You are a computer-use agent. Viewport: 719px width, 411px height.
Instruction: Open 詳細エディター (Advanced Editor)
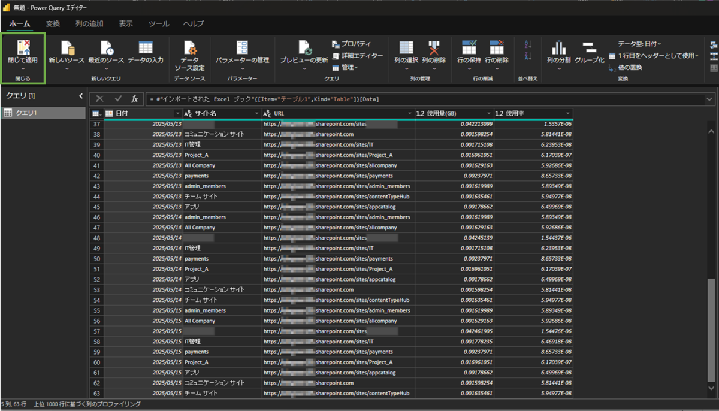pyautogui.click(x=357, y=56)
